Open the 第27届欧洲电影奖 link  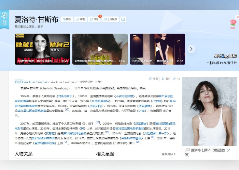pos(43,138)
